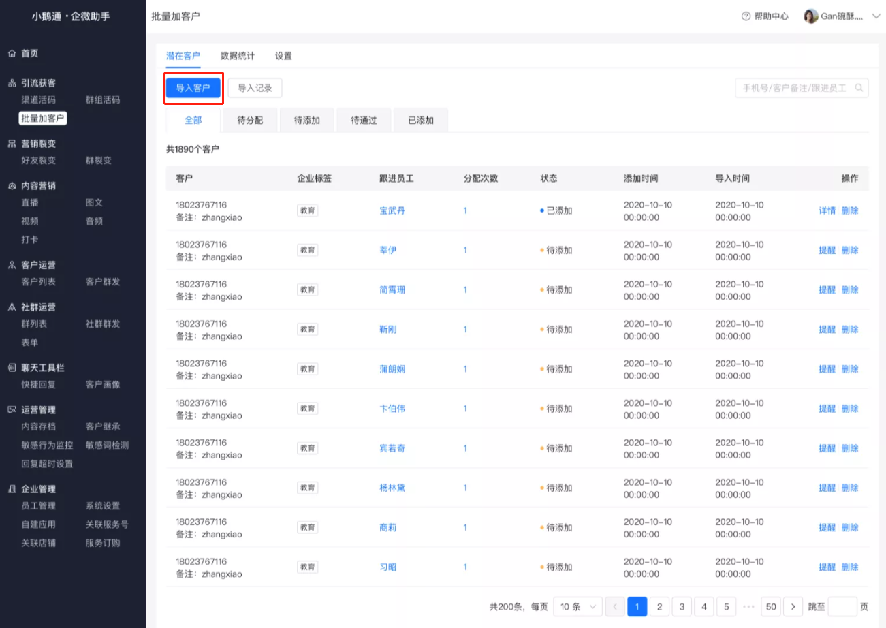Open 好友裂变 in the sidebar
Screen dimensions: 886x628
(x=39, y=161)
